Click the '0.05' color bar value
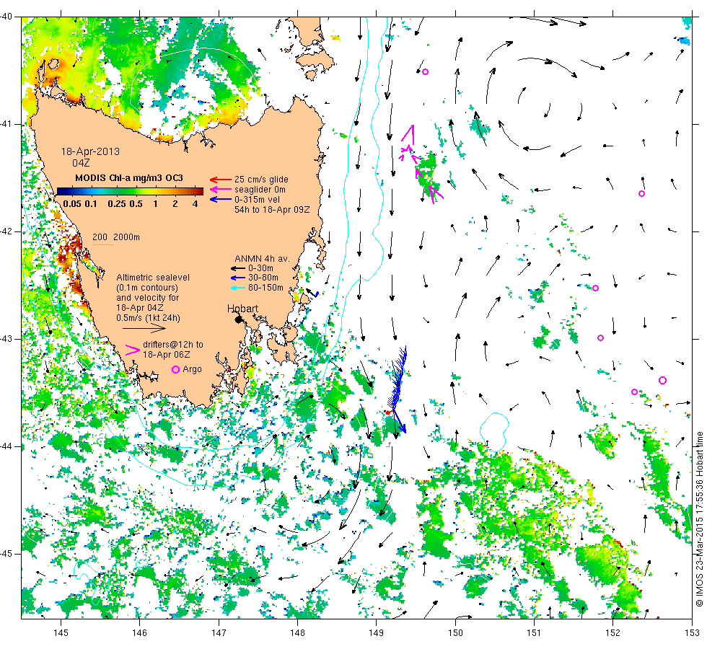707x649 pixels. (72, 203)
